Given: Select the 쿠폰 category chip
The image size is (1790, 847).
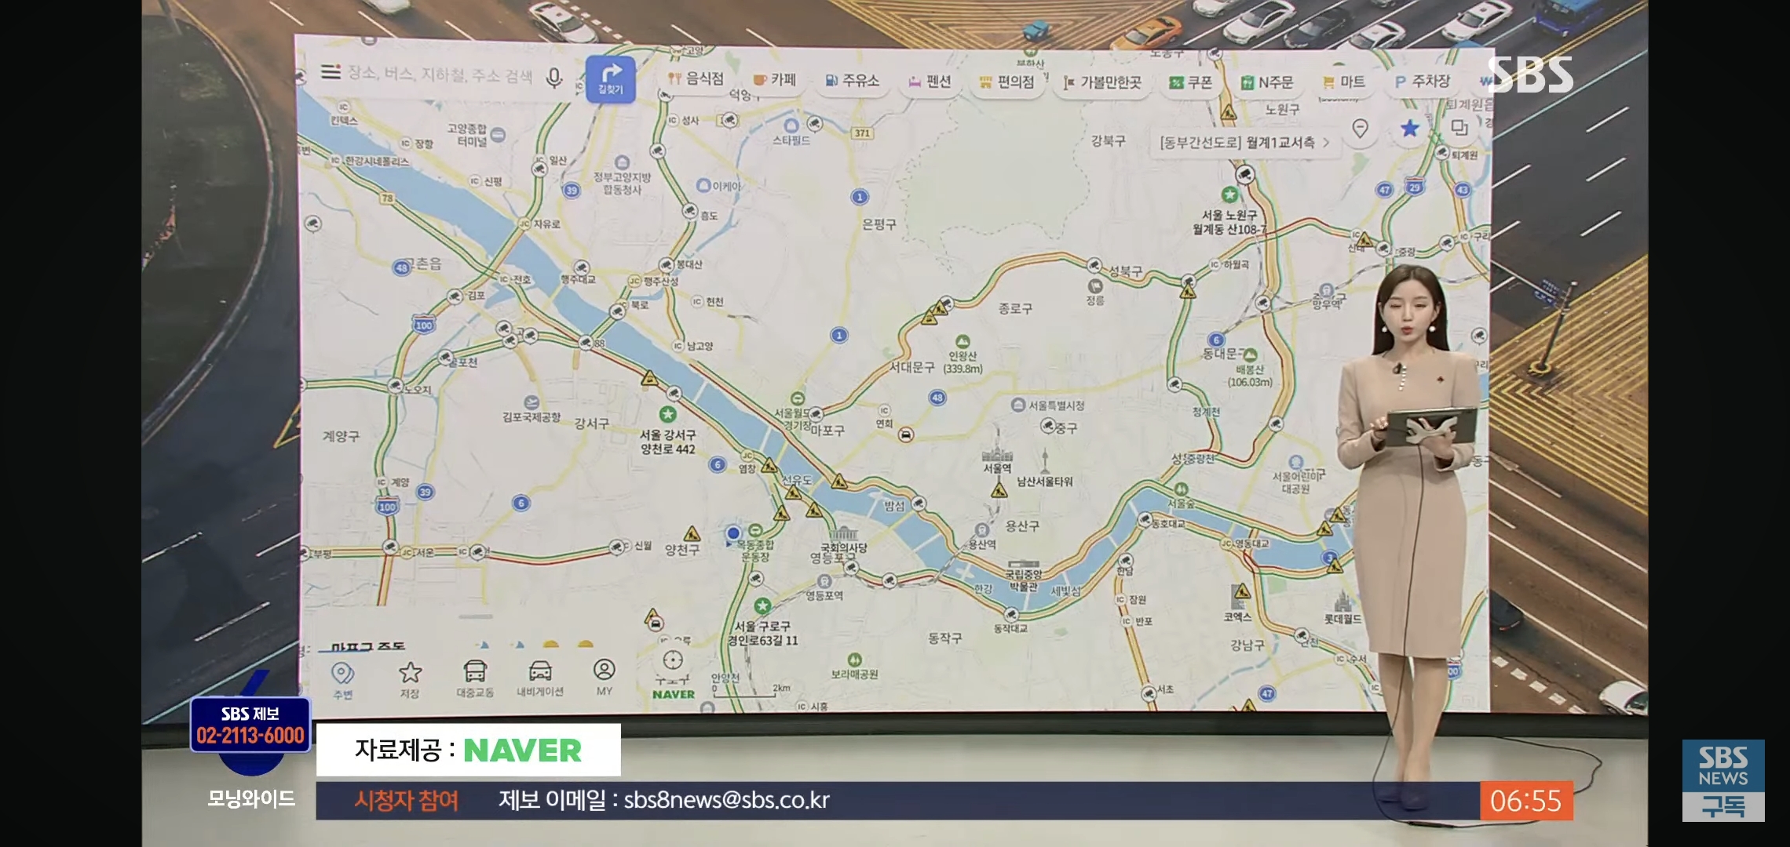Looking at the screenshot, I should tap(1191, 82).
